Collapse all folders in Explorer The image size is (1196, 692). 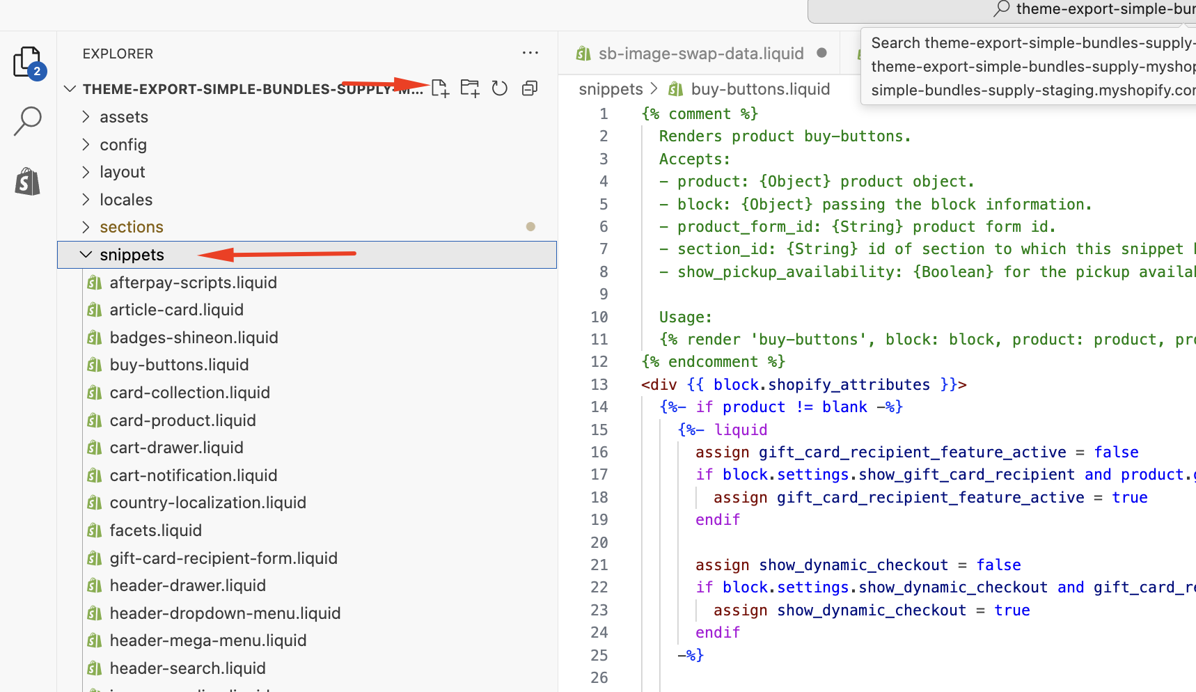click(530, 88)
